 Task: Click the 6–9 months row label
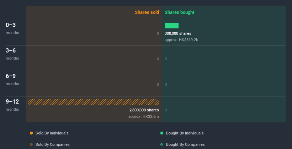tap(12, 79)
